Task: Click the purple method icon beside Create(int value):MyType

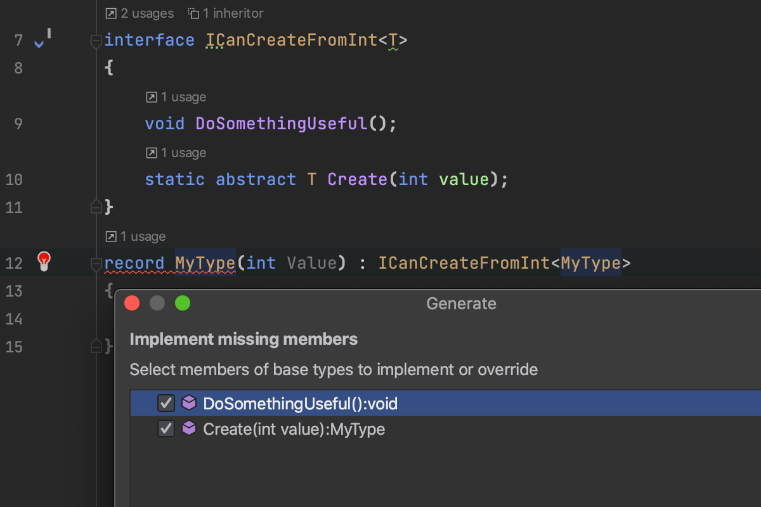Action: tap(188, 429)
